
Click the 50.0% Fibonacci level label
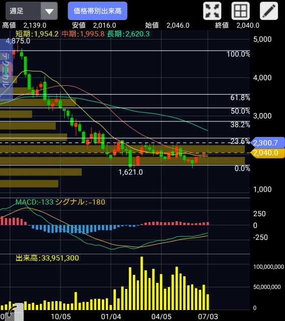tap(240, 111)
